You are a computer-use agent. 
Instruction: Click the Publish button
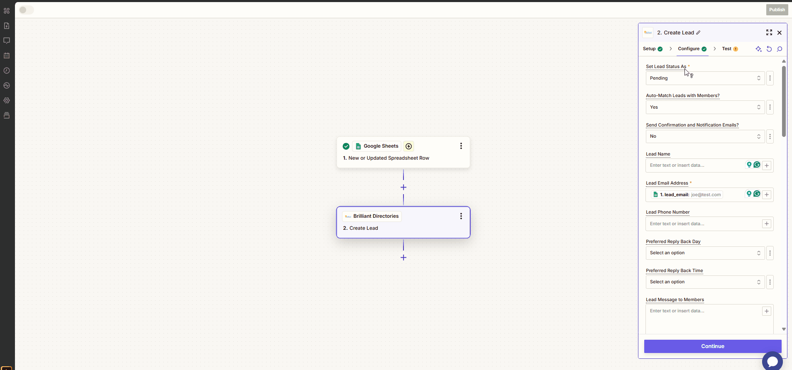777,10
